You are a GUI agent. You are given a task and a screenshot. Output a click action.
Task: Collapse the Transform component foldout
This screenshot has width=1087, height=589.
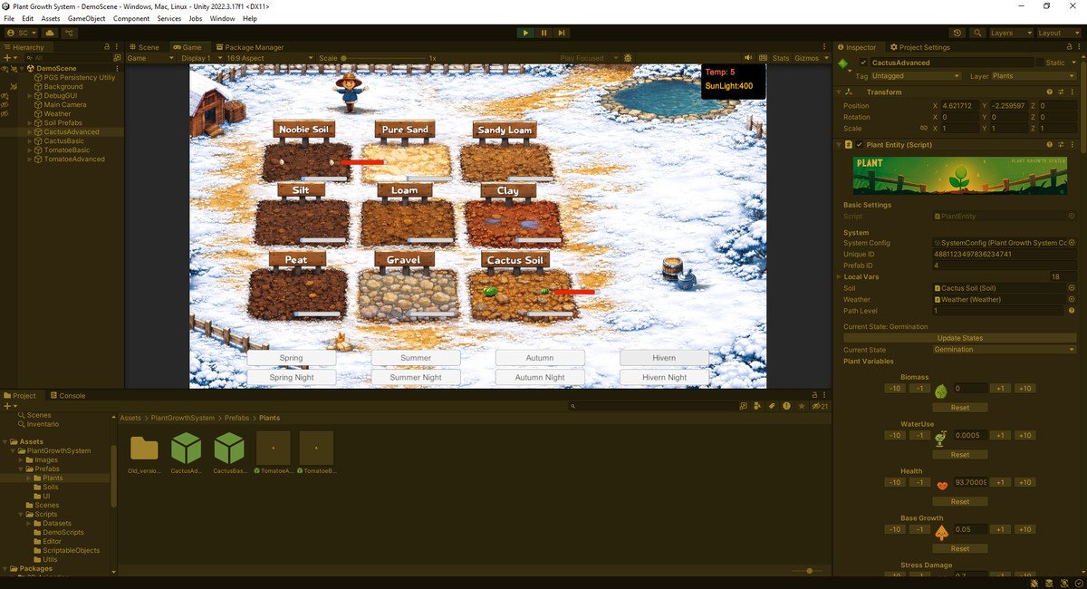click(x=838, y=92)
